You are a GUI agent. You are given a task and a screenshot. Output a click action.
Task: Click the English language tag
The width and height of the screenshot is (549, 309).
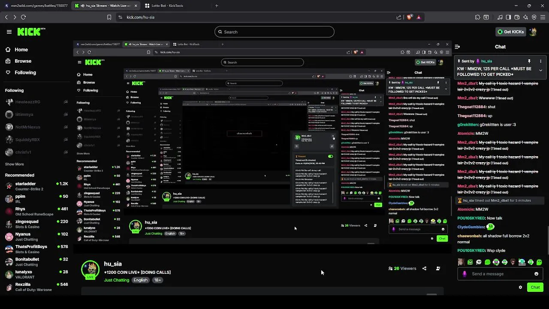point(140,280)
